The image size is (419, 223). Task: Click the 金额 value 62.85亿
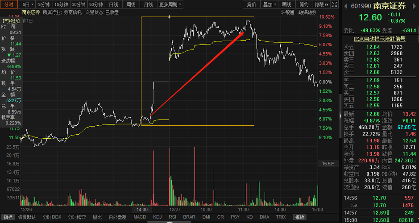coord(407,128)
